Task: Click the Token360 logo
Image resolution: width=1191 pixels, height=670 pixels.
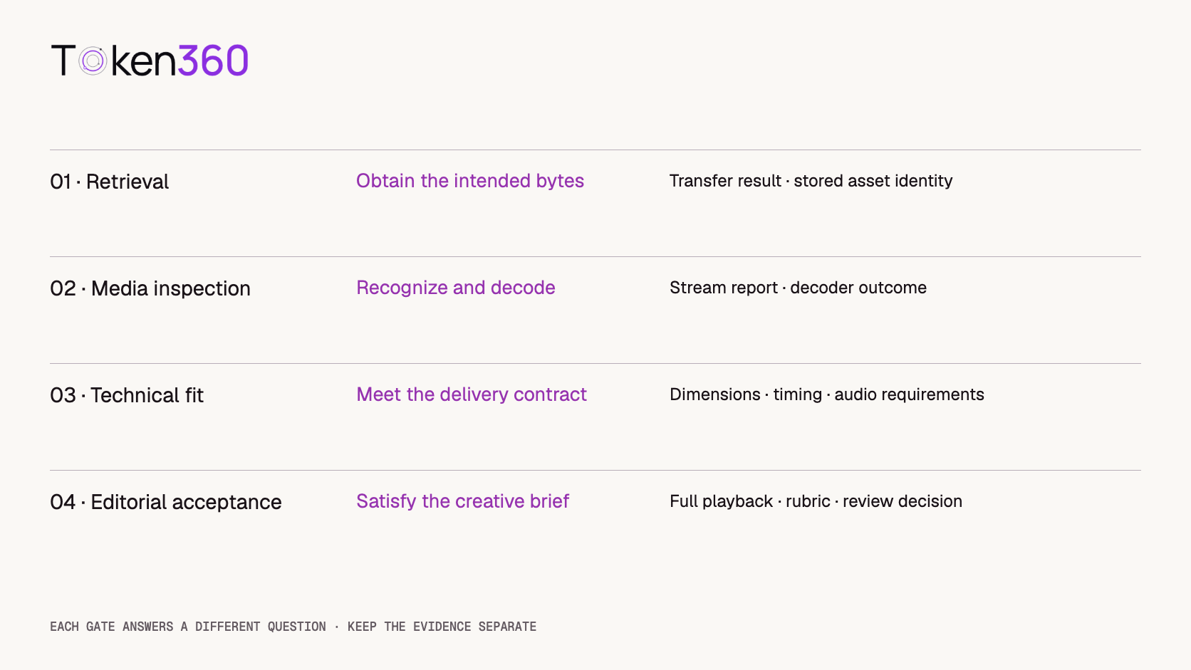Action: (x=150, y=61)
